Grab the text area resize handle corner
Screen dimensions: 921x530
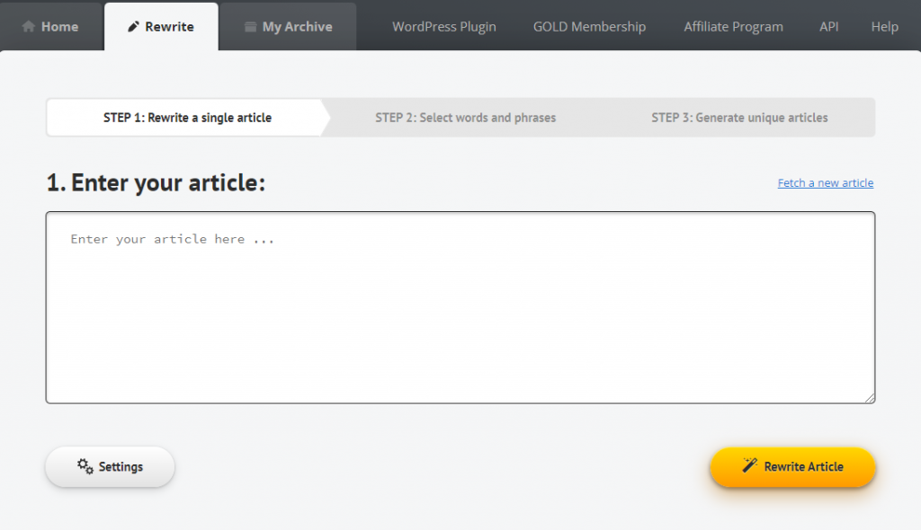[x=870, y=398]
